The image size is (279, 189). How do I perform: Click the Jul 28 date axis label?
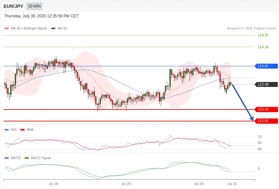[x=53, y=184]
